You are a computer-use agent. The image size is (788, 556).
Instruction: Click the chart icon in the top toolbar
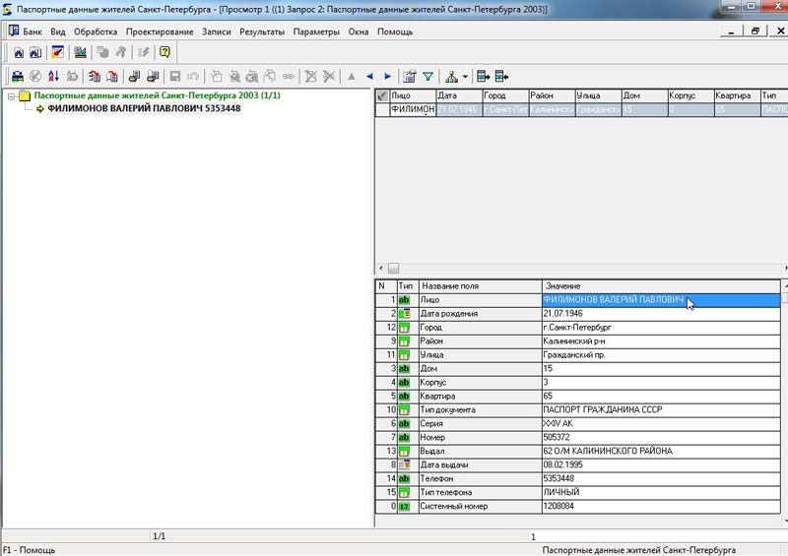click(82, 52)
